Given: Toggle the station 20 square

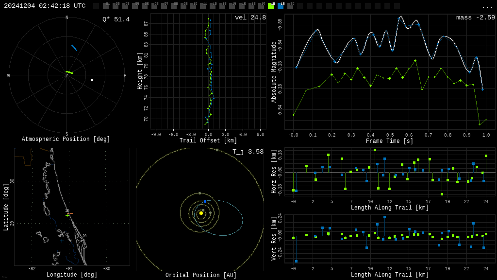Looking at the screenshot, I should coord(290,6).
